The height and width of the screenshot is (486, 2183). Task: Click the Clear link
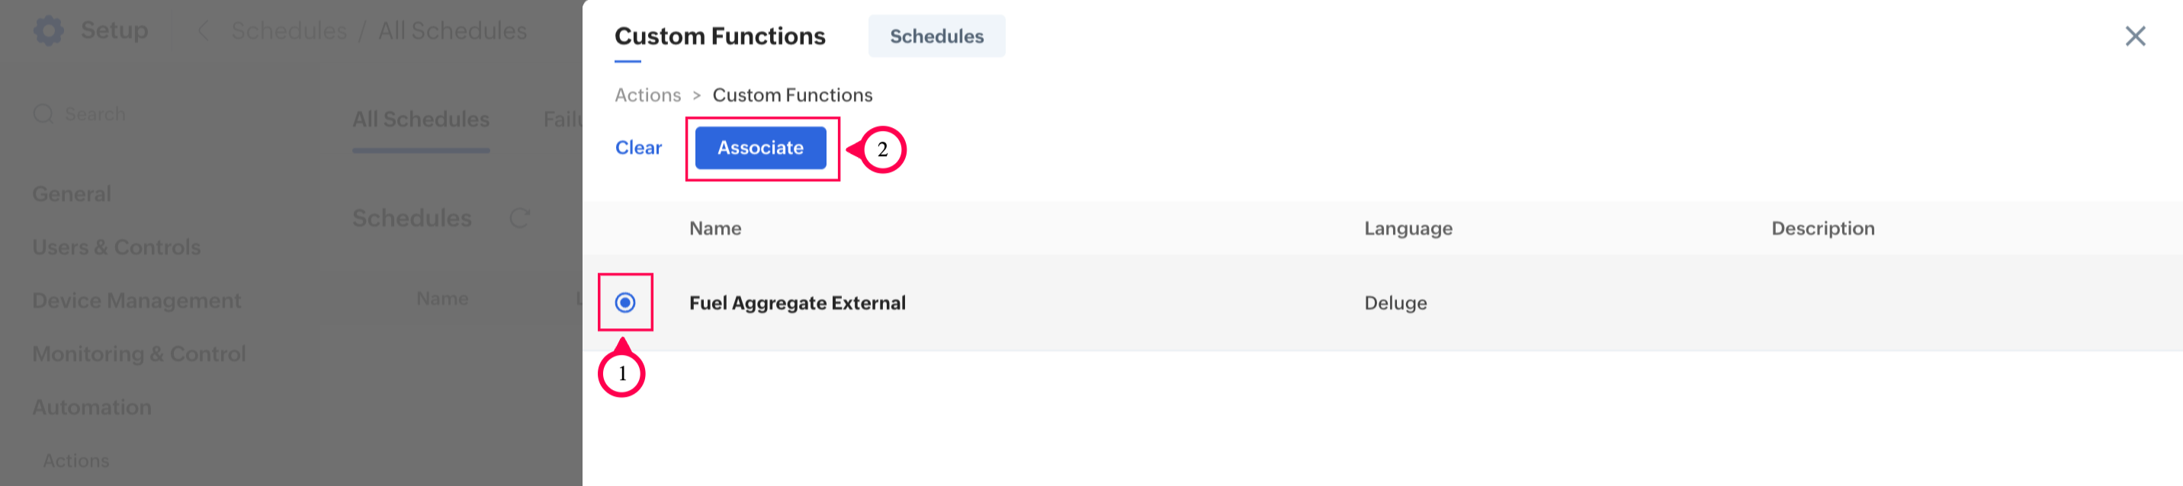[x=638, y=149]
